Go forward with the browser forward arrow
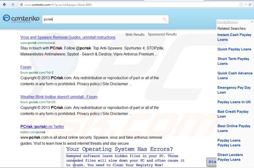The height and width of the screenshot is (168, 254). click(13, 5)
